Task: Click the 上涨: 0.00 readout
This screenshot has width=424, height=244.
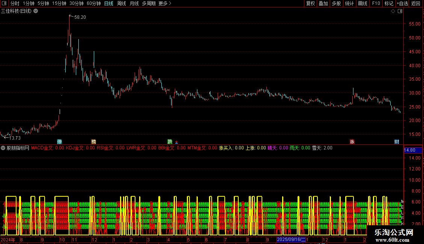Action: [256, 148]
